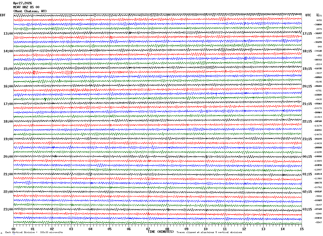323x236 pixels.
Task: Click the "13" minute tick label
Action: 263,229
